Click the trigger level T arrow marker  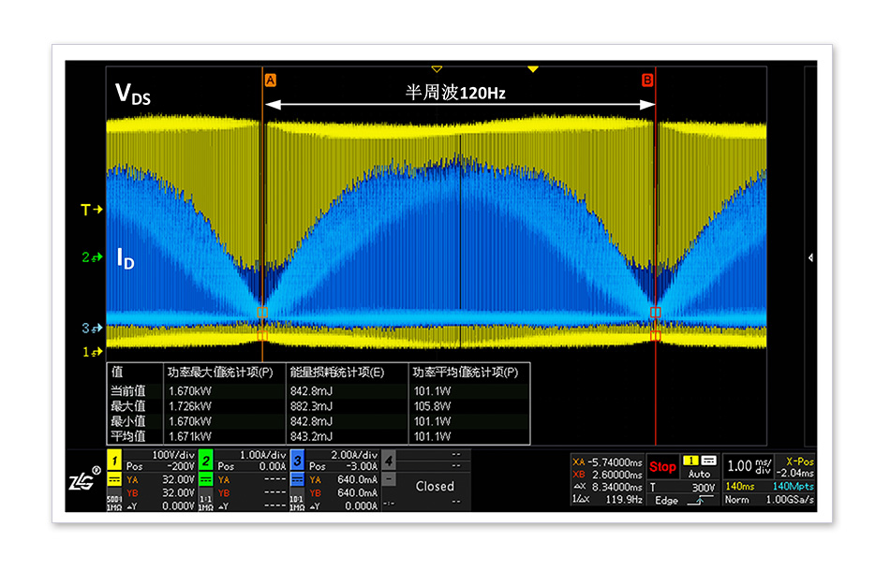(x=90, y=210)
